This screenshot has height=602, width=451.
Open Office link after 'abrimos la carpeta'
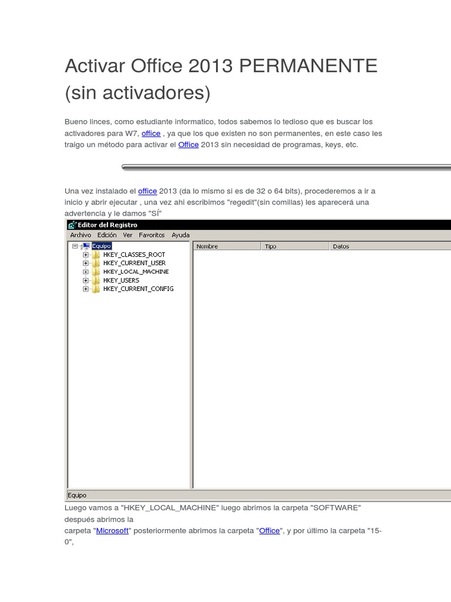pyautogui.click(x=269, y=531)
